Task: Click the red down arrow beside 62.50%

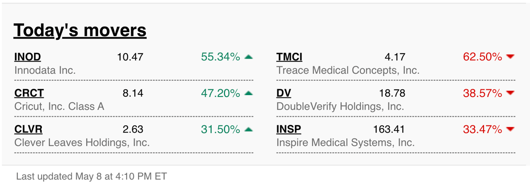Action: pos(511,57)
